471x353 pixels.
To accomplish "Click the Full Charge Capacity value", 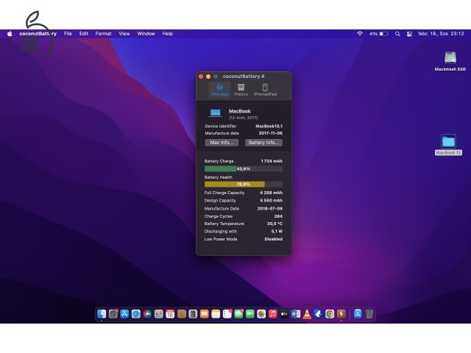I will point(272,193).
